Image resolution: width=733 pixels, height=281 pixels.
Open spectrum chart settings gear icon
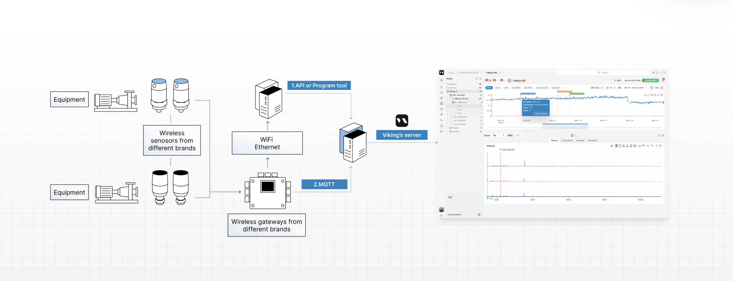pos(660,146)
